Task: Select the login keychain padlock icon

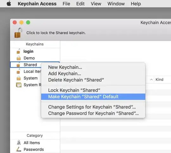Action: click(18, 51)
